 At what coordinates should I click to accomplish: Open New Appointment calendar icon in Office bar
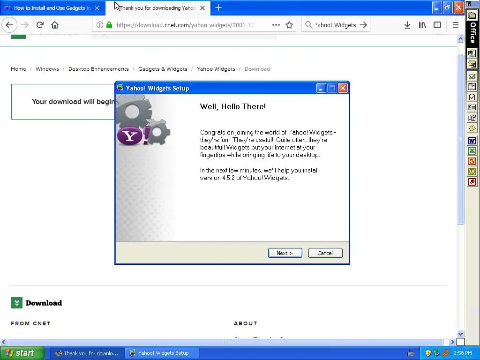[472, 87]
